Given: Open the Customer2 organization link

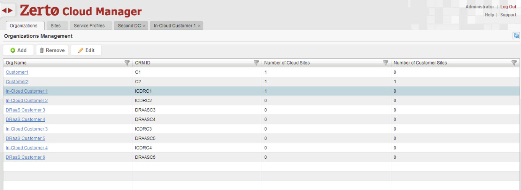Looking at the screenshot, I should [x=17, y=82].
